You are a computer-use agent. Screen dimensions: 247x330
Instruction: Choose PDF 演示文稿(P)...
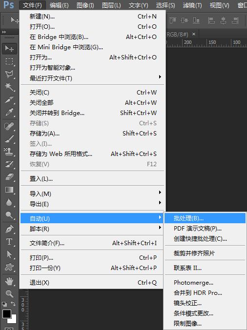(x=205, y=229)
